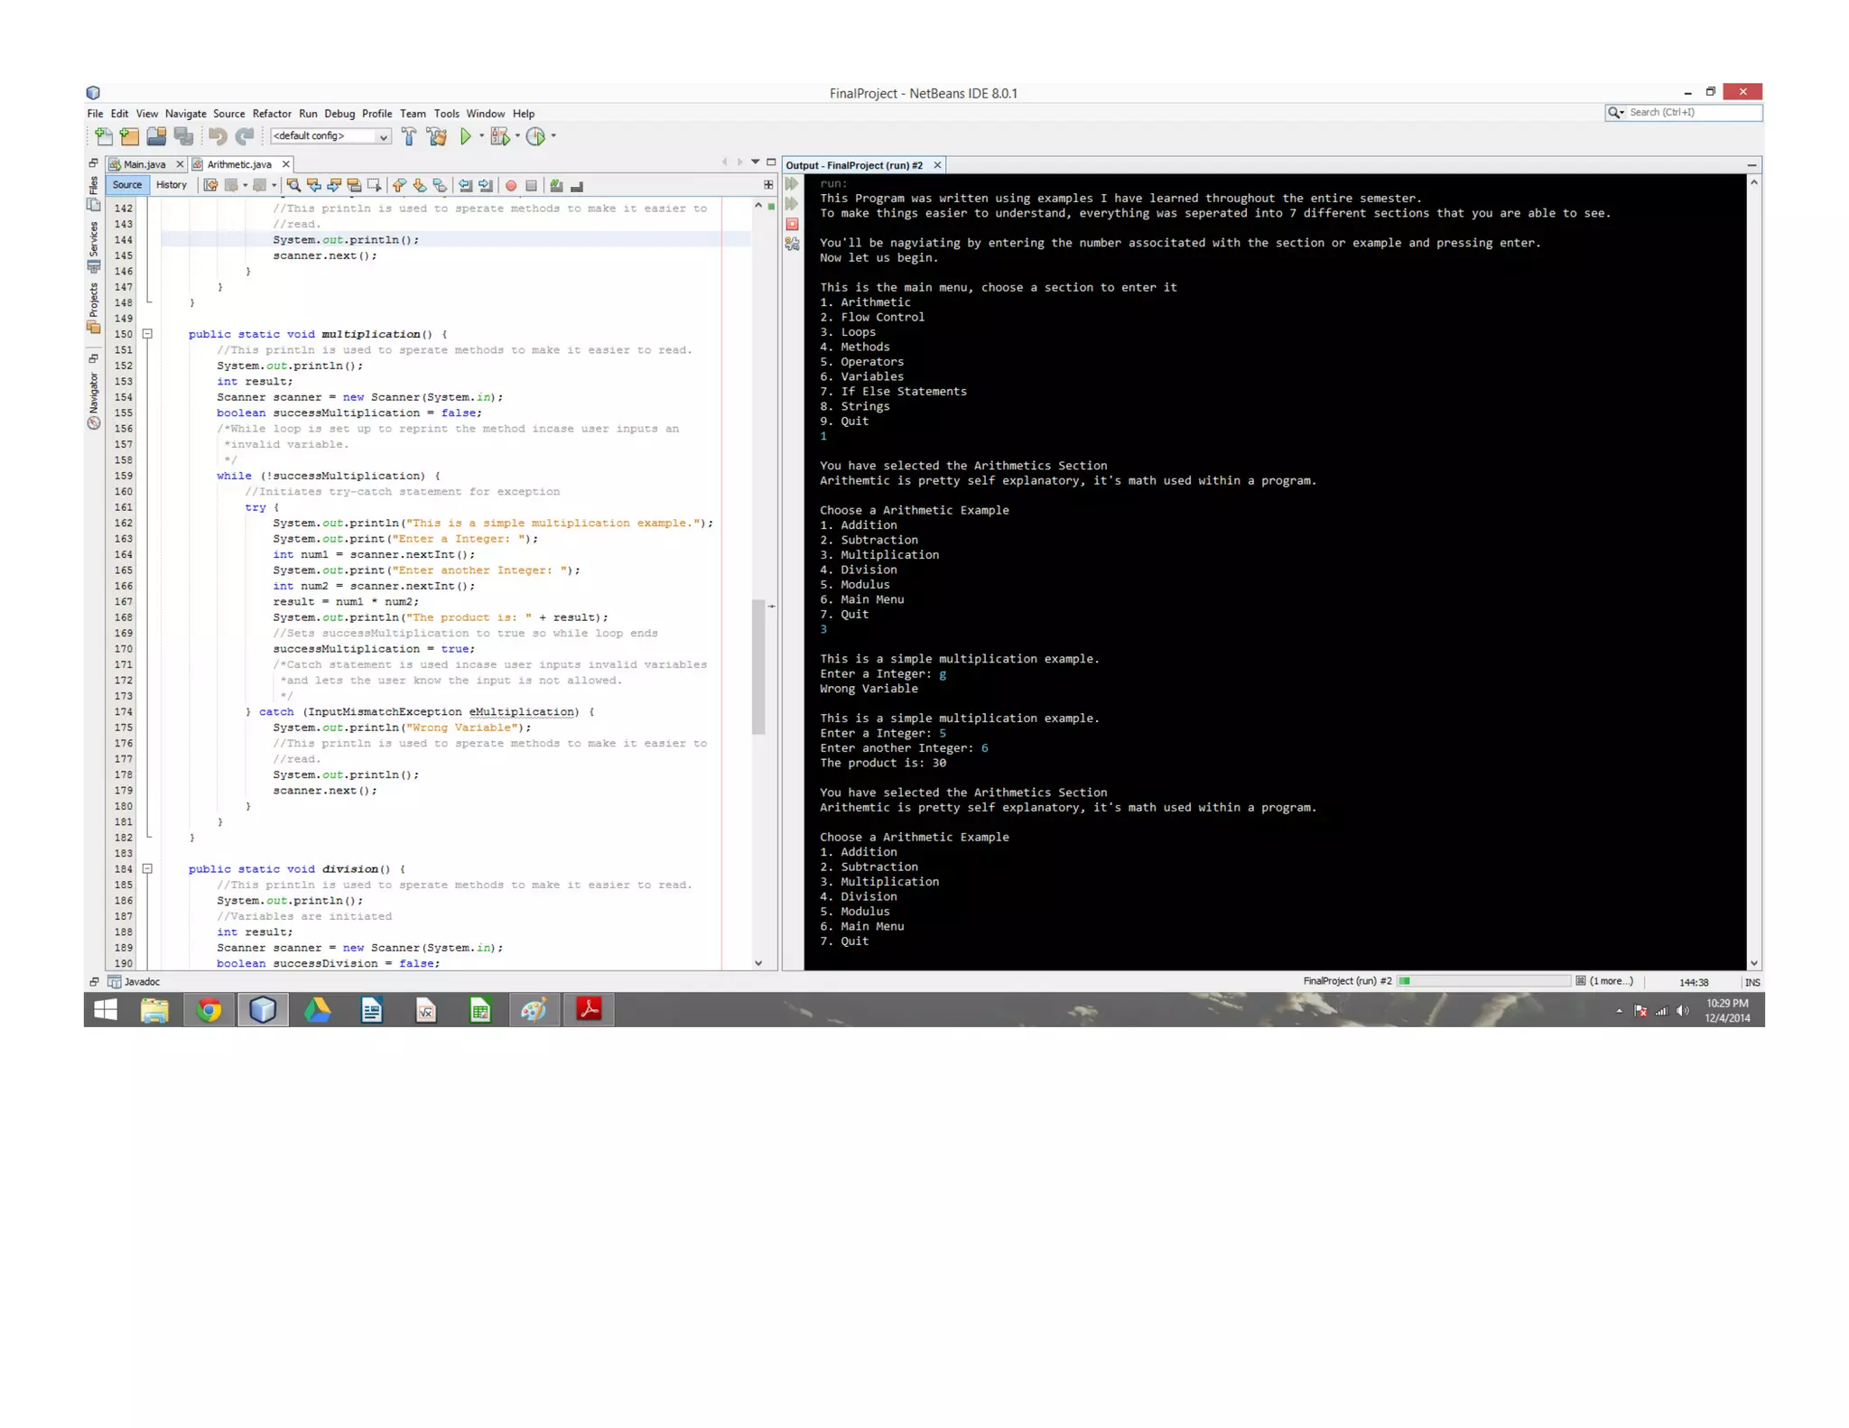Click the FinalProject run progress bar
The height and width of the screenshot is (1428, 1849).
[1484, 981]
